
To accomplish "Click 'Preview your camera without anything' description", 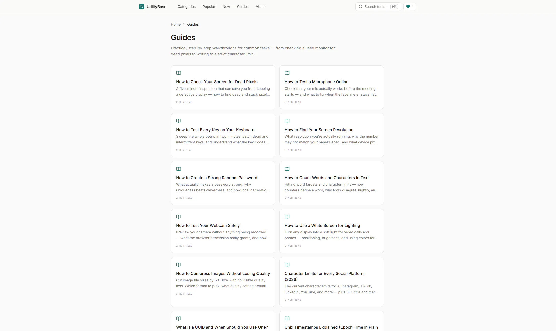I will click(223, 235).
